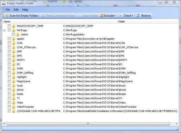Click the Exclude checkmark folder icon
The height and width of the screenshot is (133, 181).
pos(101,16)
